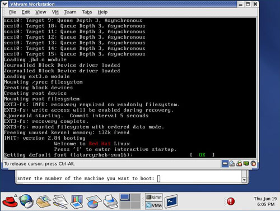Click the Thu Jun 19 clock
This screenshot has height=211, width=280.
[265, 201]
